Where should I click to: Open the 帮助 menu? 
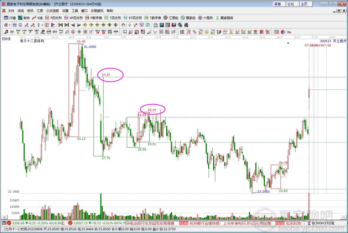coord(110,11)
